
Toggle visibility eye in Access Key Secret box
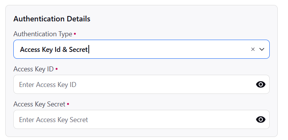coord(261,119)
